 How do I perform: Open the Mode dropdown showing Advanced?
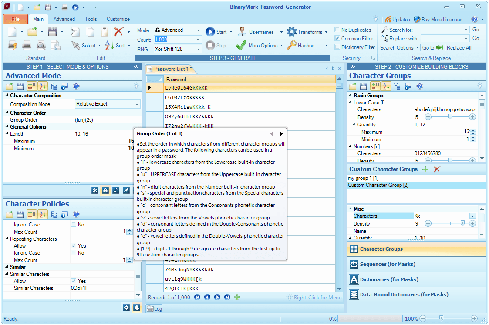point(199,30)
